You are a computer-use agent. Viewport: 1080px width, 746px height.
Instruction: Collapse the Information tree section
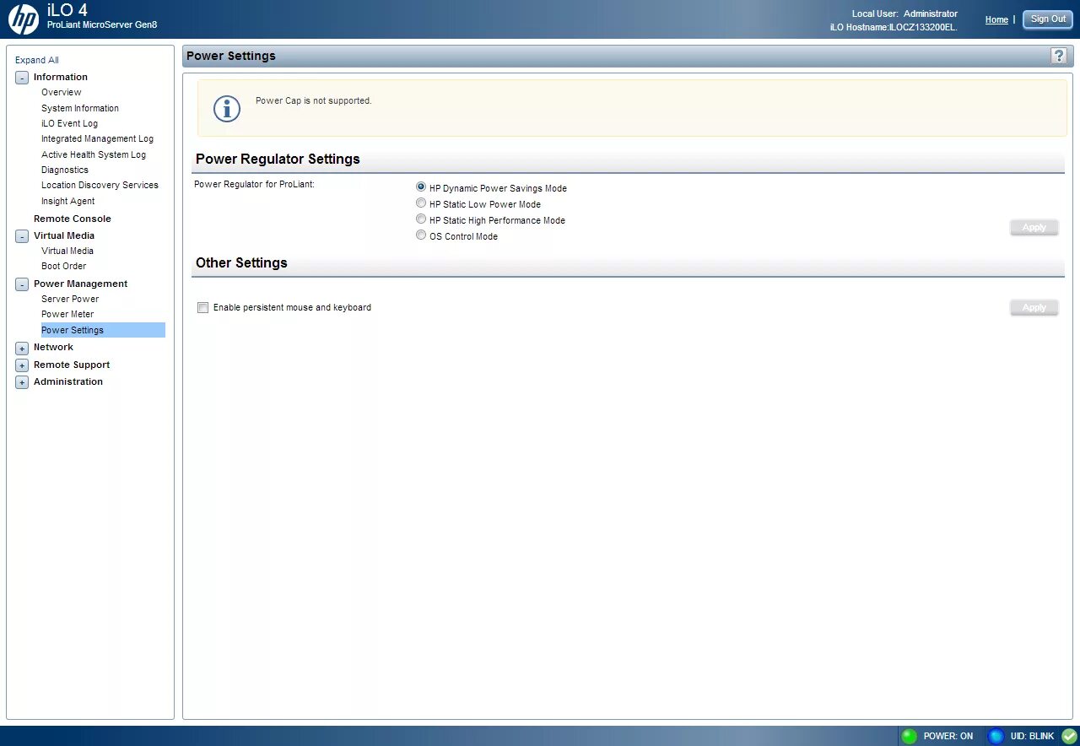tap(22, 78)
